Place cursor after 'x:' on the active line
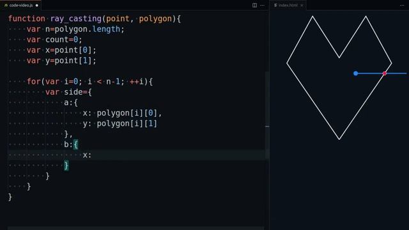Image resolution: width=409 pixels, height=230 pixels. click(x=92, y=155)
